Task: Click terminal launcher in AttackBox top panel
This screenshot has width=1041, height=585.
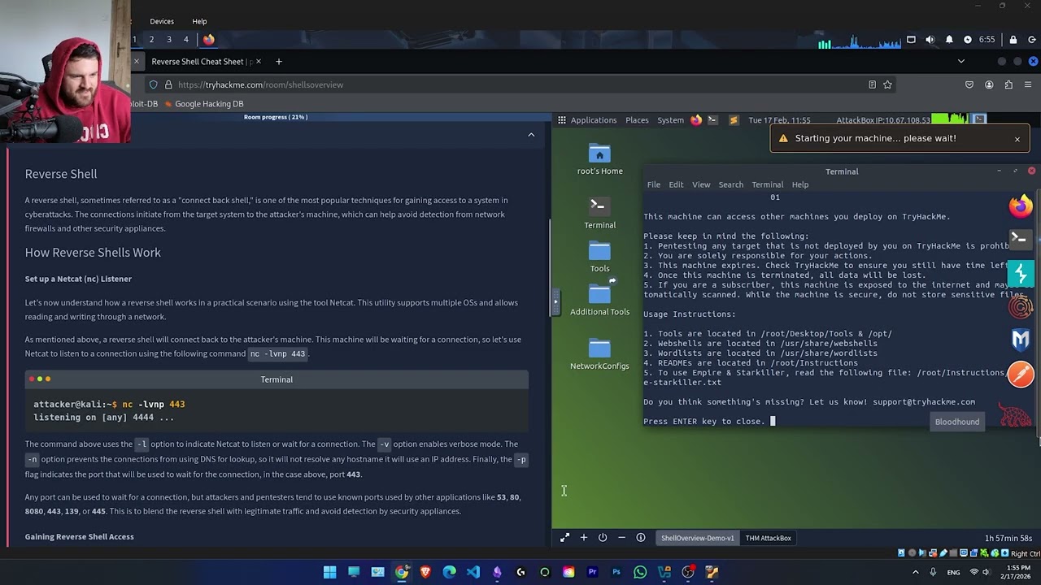Action: [712, 119]
